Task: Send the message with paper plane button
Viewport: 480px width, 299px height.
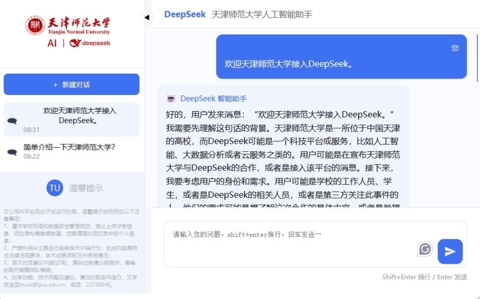Action: point(450,252)
